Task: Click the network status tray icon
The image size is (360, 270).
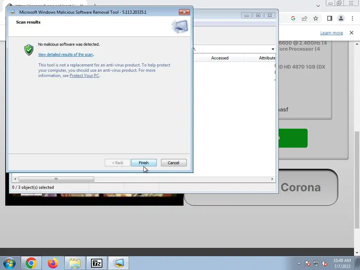Action: pyautogui.click(x=316, y=263)
